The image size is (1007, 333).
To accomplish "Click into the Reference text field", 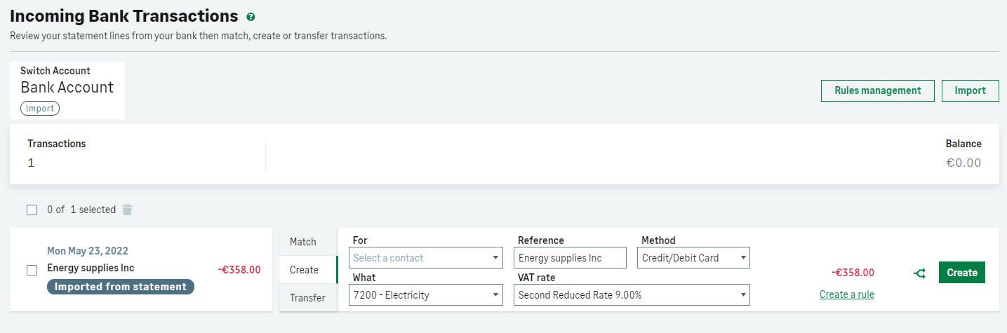I will [569, 258].
